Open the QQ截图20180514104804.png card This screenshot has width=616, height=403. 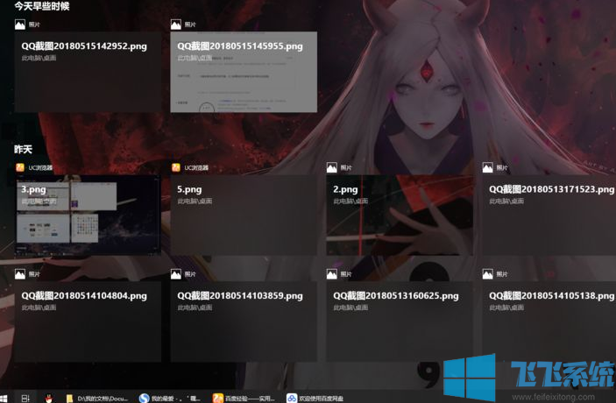(88, 322)
